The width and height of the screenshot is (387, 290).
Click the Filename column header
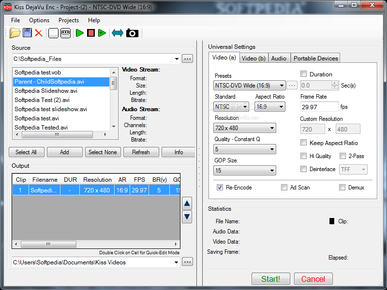(x=45, y=179)
